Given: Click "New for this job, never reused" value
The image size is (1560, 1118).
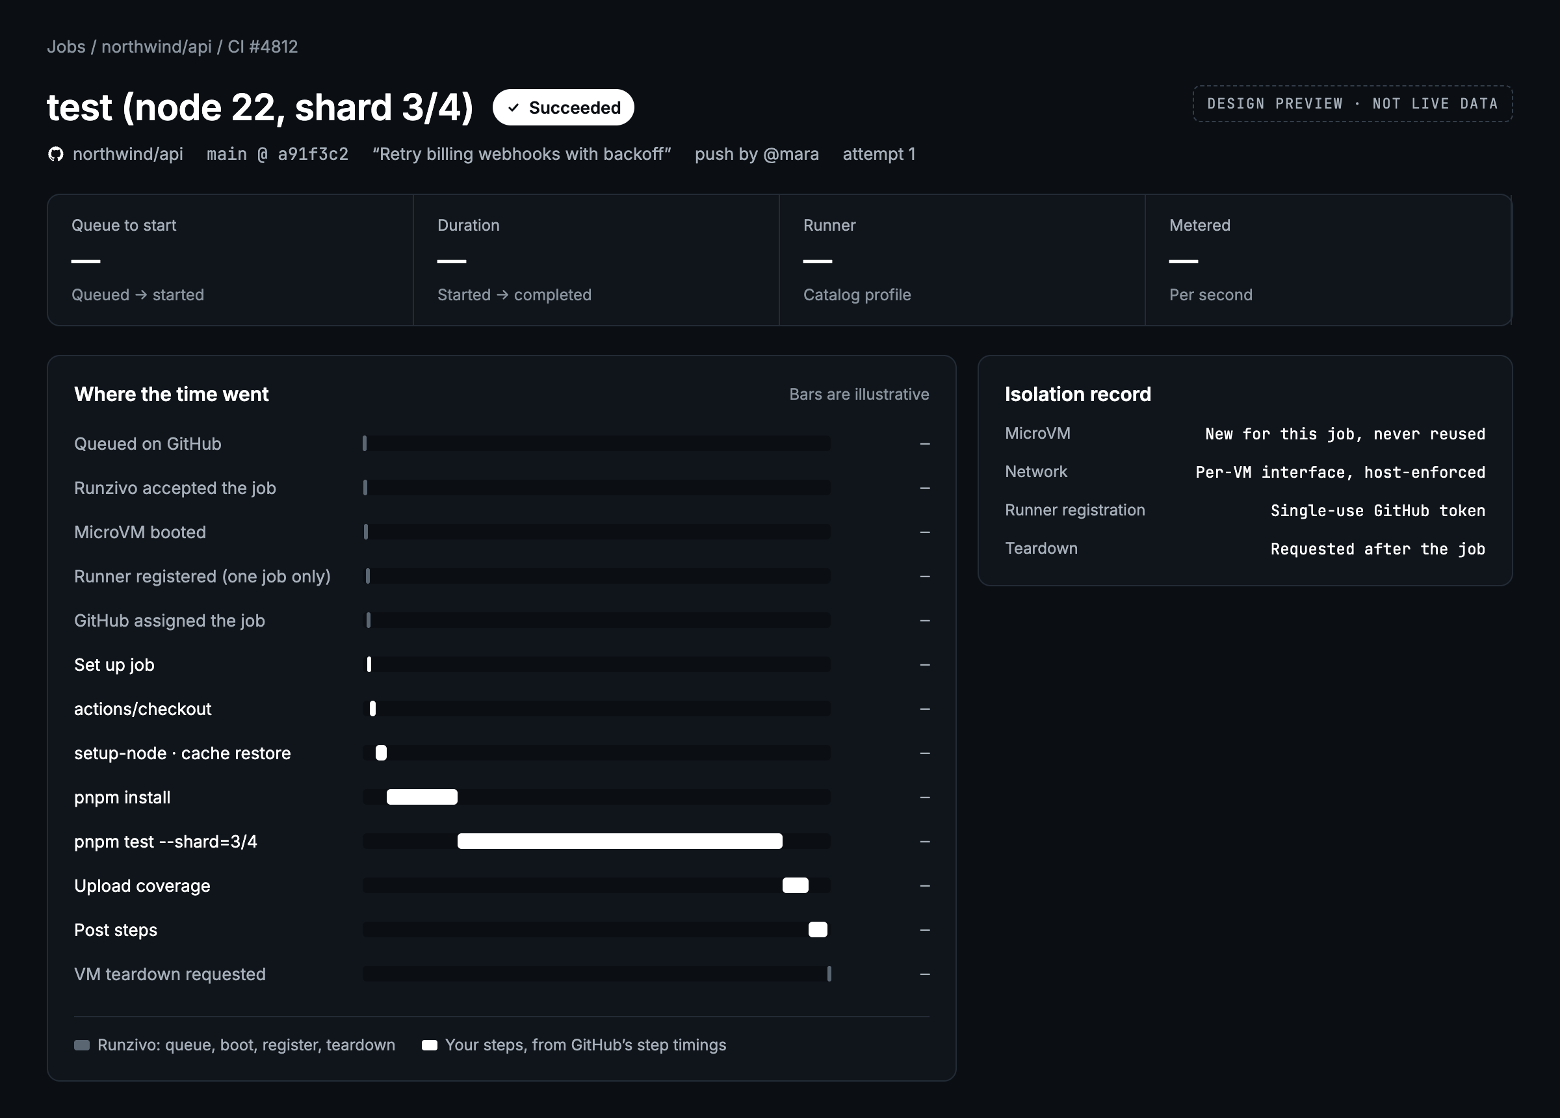Looking at the screenshot, I should [x=1345, y=434].
